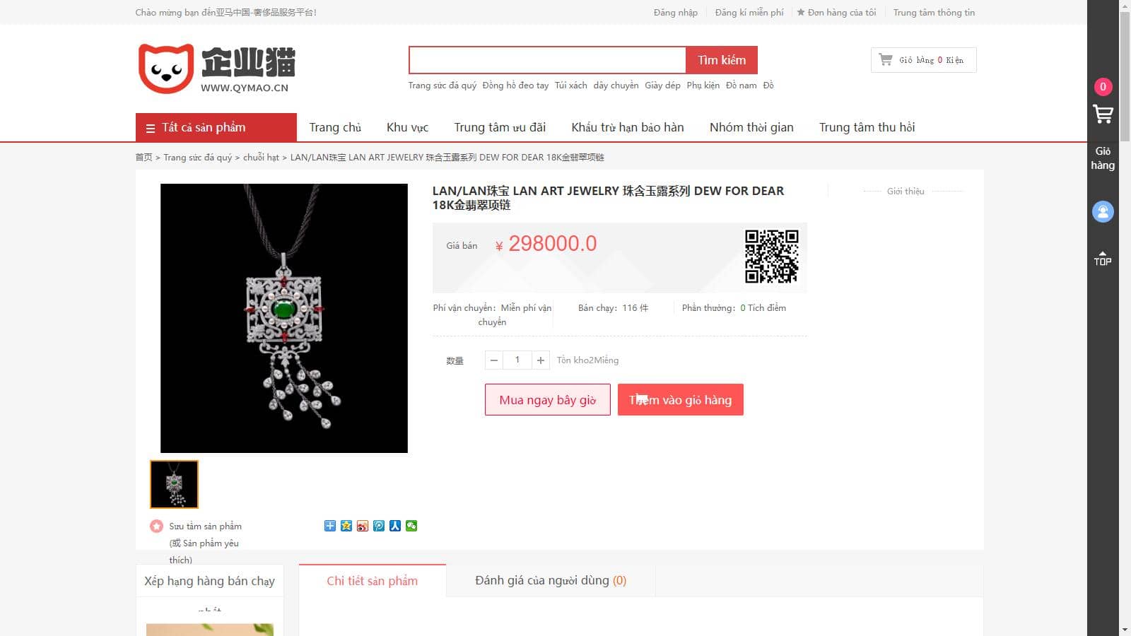Share the product via WeChat icon
The image size is (1131, 636).
(x=411, y=526)
